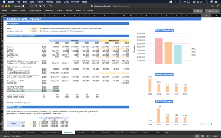This screenshot has height=138, width=221.
Task: Open the Formulas ribbon tab
Action: tap(49, 11)
